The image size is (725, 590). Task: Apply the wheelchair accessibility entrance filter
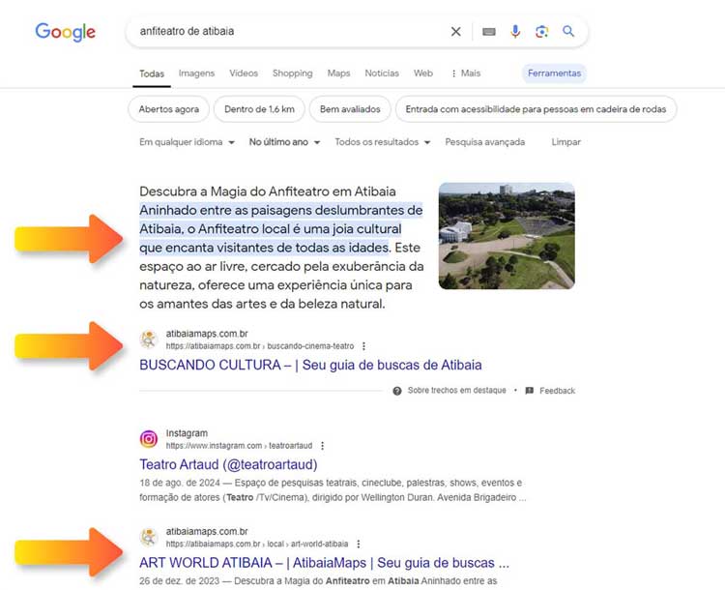[x=536, y=109]
